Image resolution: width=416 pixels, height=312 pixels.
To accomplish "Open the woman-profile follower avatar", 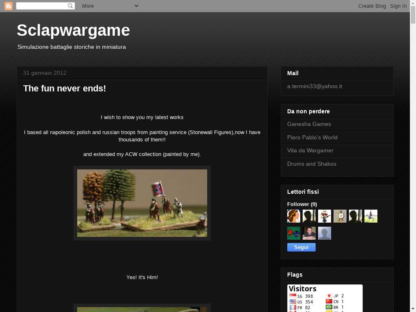I will [293, 216].
